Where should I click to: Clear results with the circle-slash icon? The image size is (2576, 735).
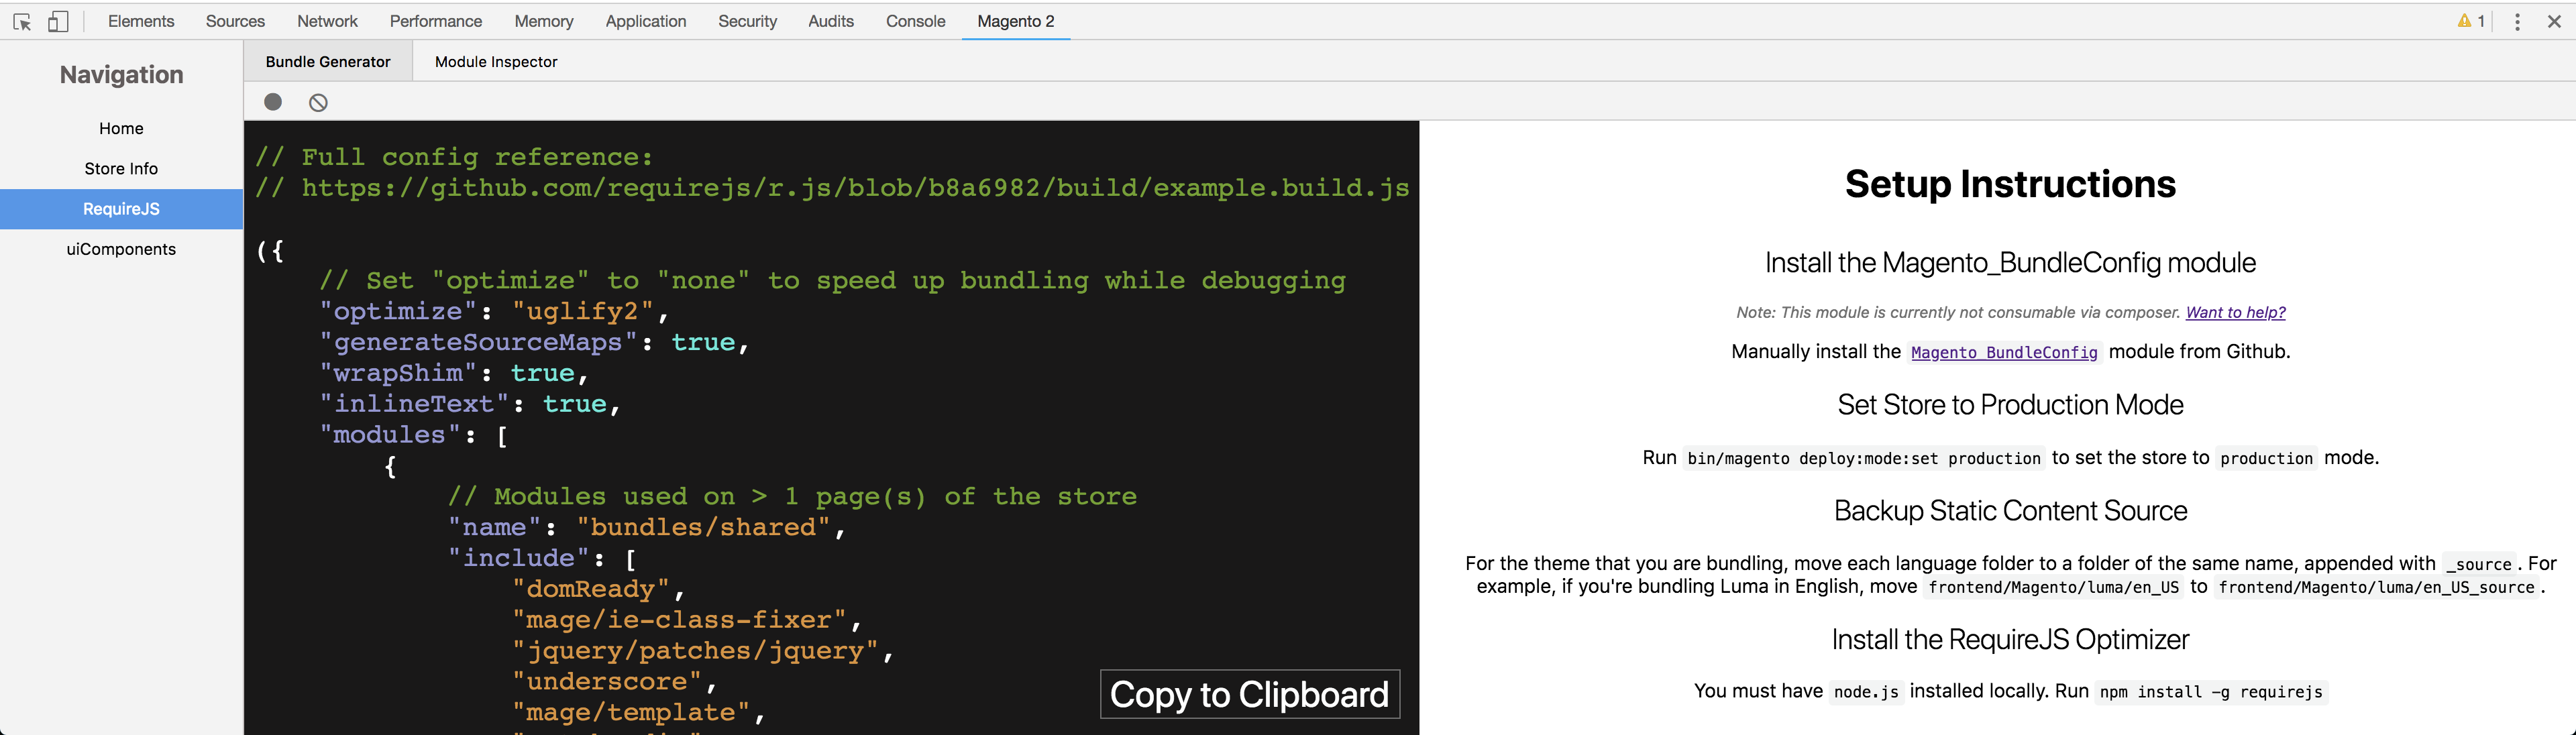(318, 102)
